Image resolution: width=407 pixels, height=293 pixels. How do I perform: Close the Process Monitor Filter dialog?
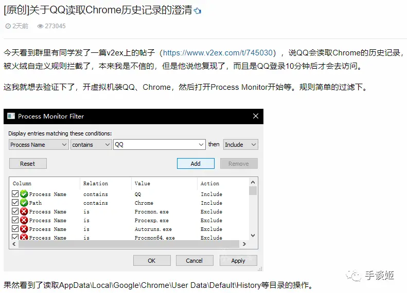click(256, 116)
